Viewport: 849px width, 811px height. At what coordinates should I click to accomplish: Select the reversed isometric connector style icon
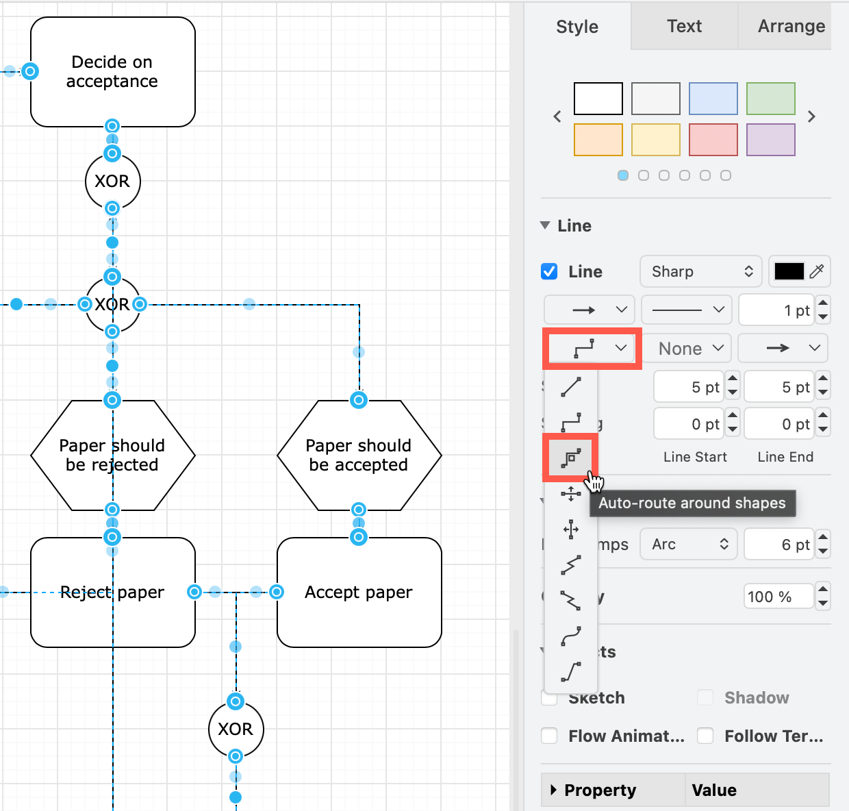tap(571, 600)
